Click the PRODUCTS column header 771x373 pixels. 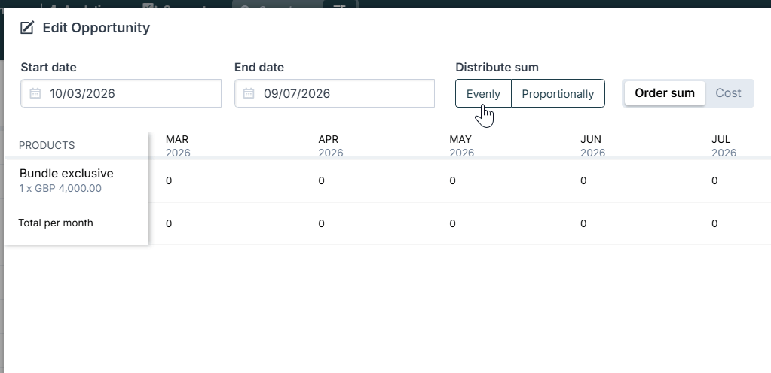(x=47, y=145)
